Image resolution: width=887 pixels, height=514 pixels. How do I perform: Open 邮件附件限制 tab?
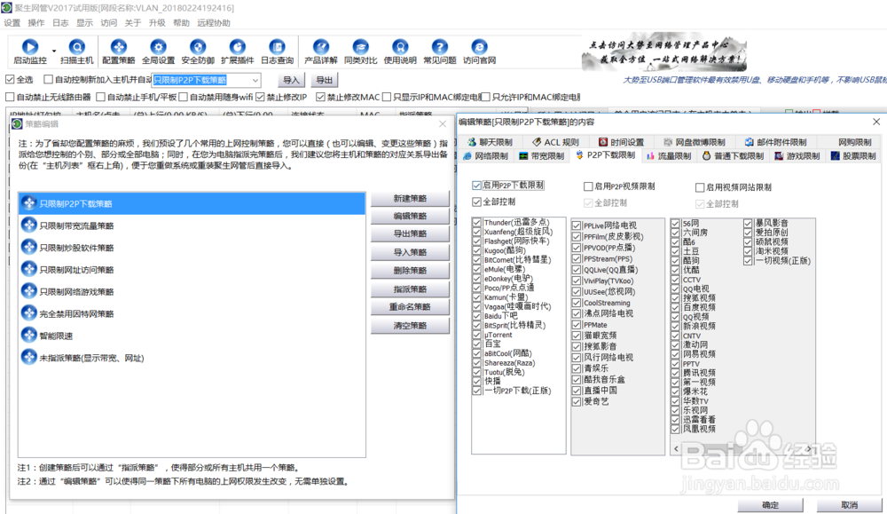point(775,142)
